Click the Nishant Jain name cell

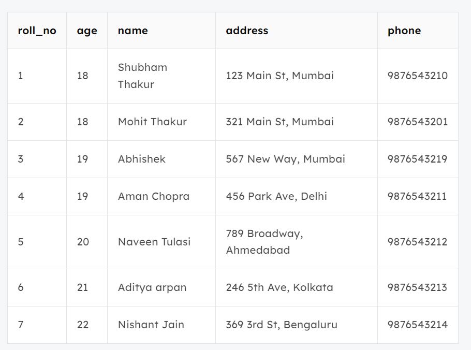(x=151, y=325)
